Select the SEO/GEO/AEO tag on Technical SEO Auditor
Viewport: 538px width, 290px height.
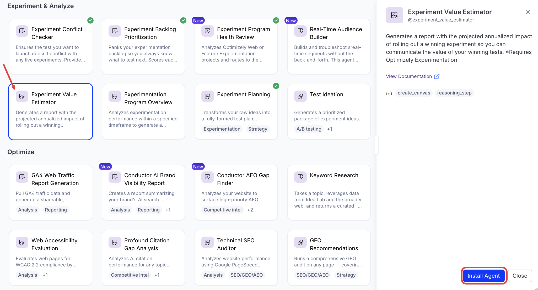246,275
